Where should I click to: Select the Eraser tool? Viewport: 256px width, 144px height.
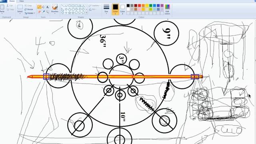click(39, 12)
